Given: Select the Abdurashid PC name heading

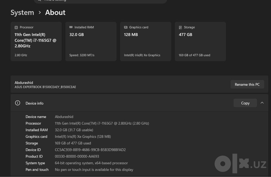Looking at the screenshot, I should click(x=24, y=83).
